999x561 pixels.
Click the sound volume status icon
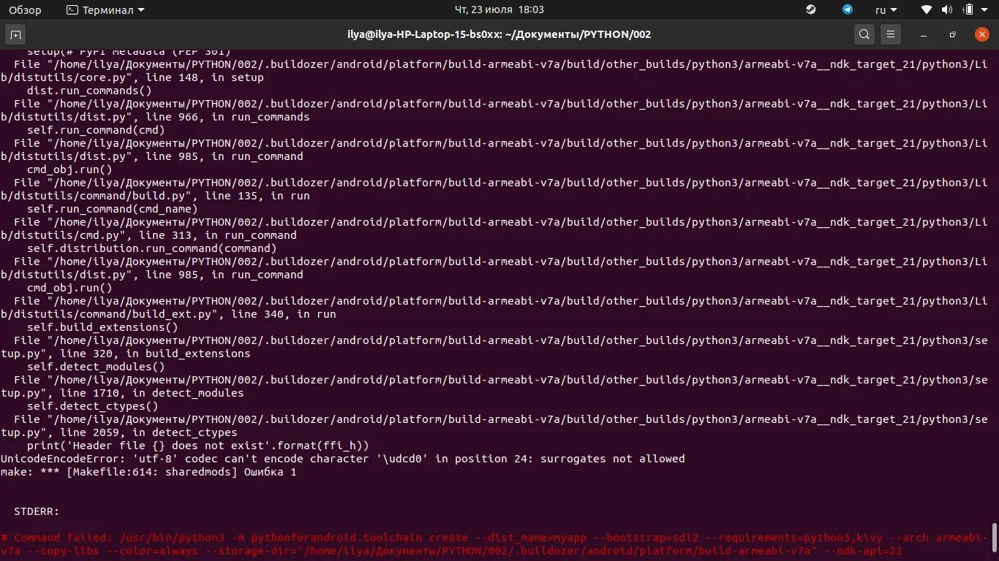point(947,10)
